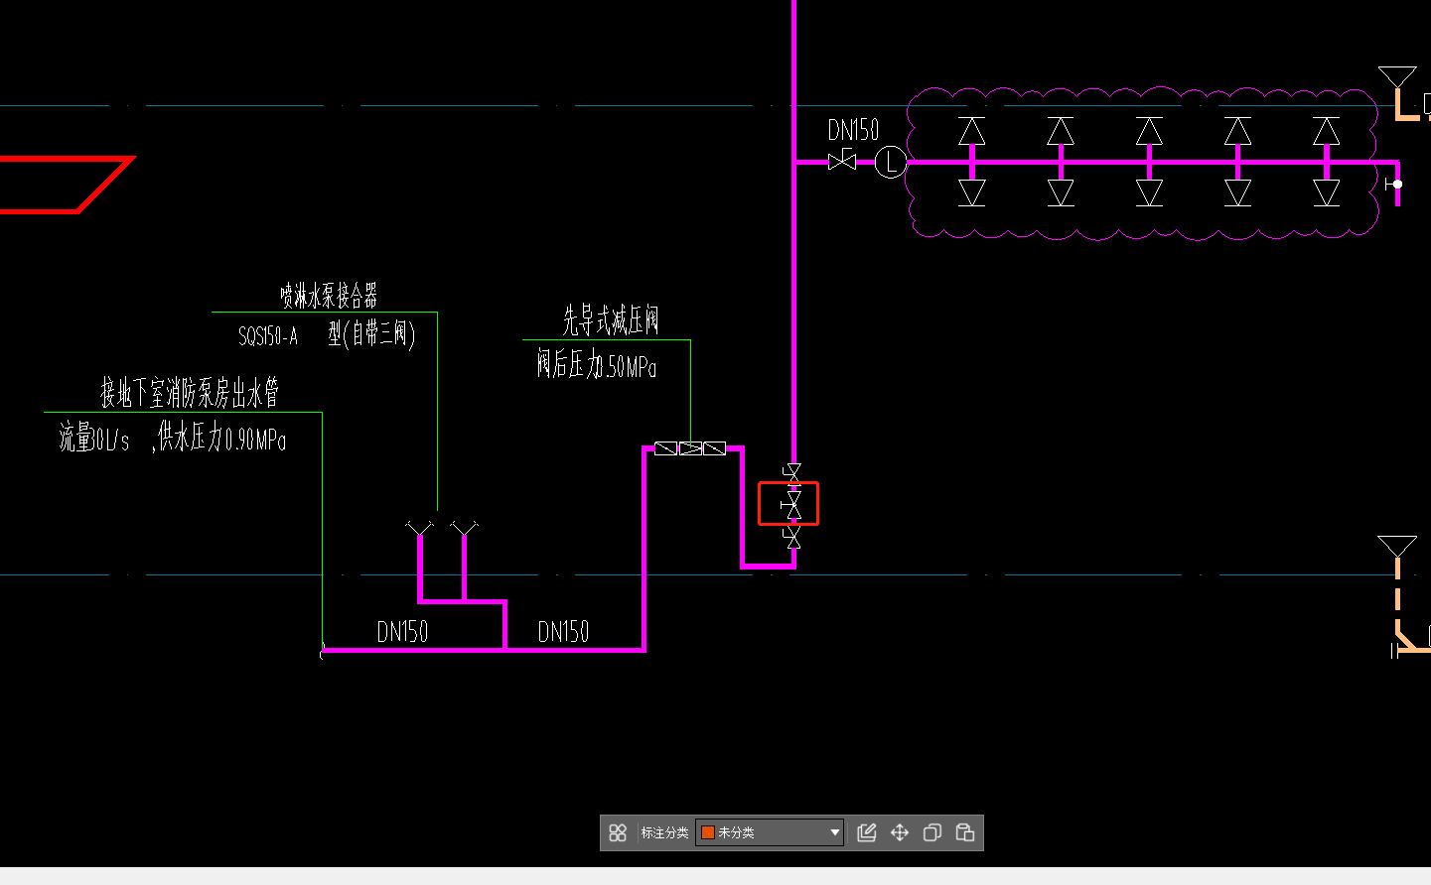Open the 标注分类 dropdown showing 未分类
This screenshot has width=1431, height=885.
click(x=771, y=832)
